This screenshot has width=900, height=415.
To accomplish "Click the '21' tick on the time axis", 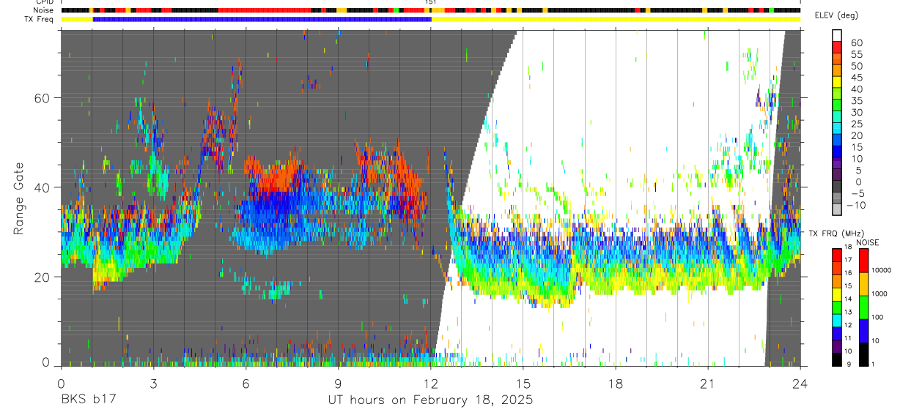I will (x=707, y=384).
